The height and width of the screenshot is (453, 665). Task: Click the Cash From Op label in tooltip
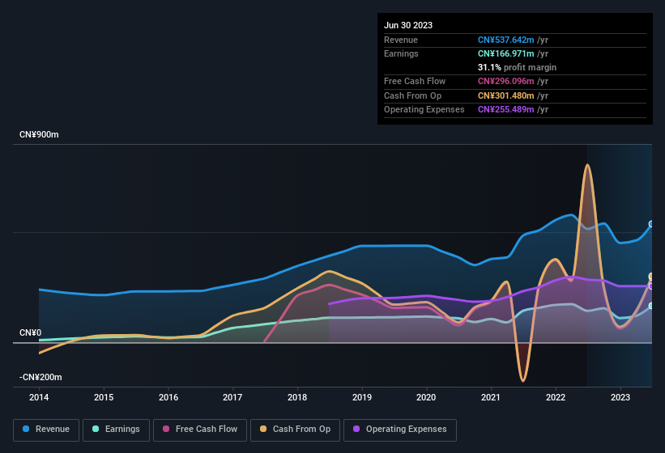[x=412, y=95]
